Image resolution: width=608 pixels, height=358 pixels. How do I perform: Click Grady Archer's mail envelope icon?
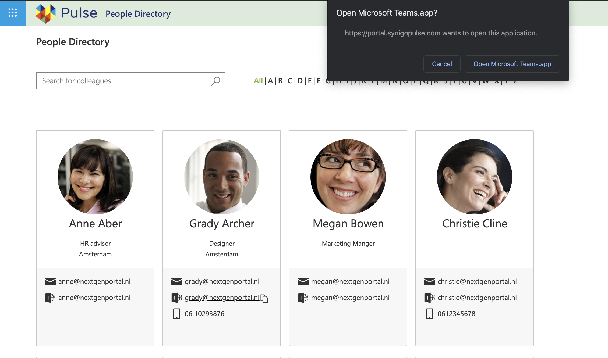click(176, 281)
